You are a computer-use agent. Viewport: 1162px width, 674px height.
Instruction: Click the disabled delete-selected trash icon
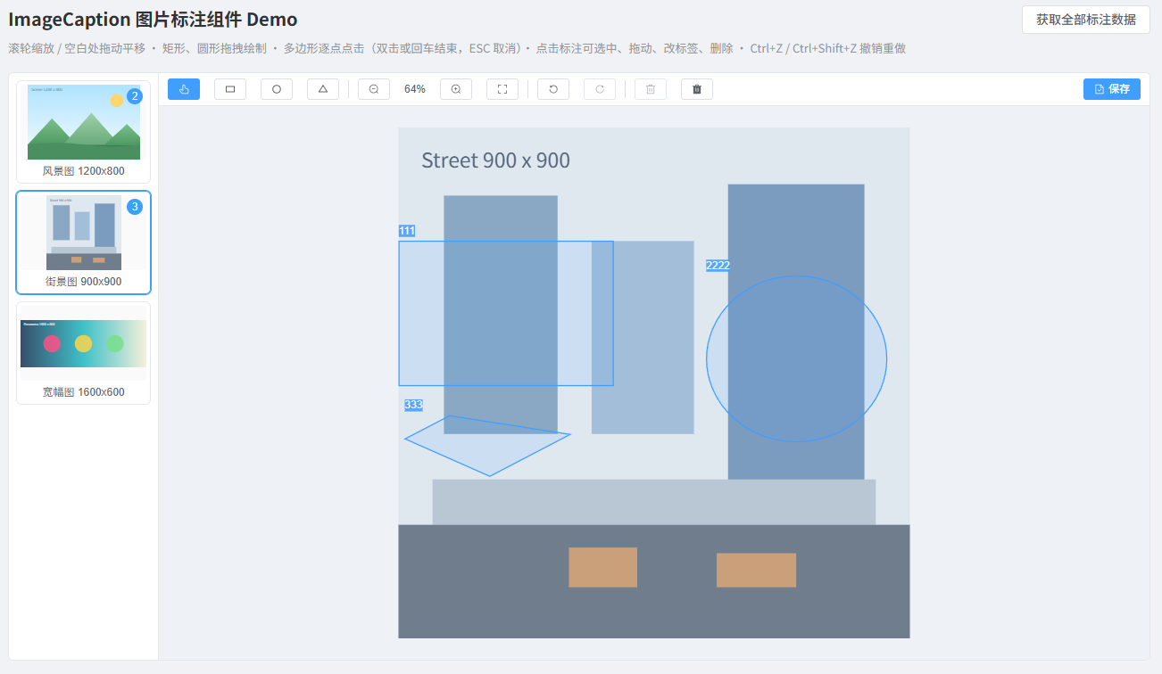[651, 89]
